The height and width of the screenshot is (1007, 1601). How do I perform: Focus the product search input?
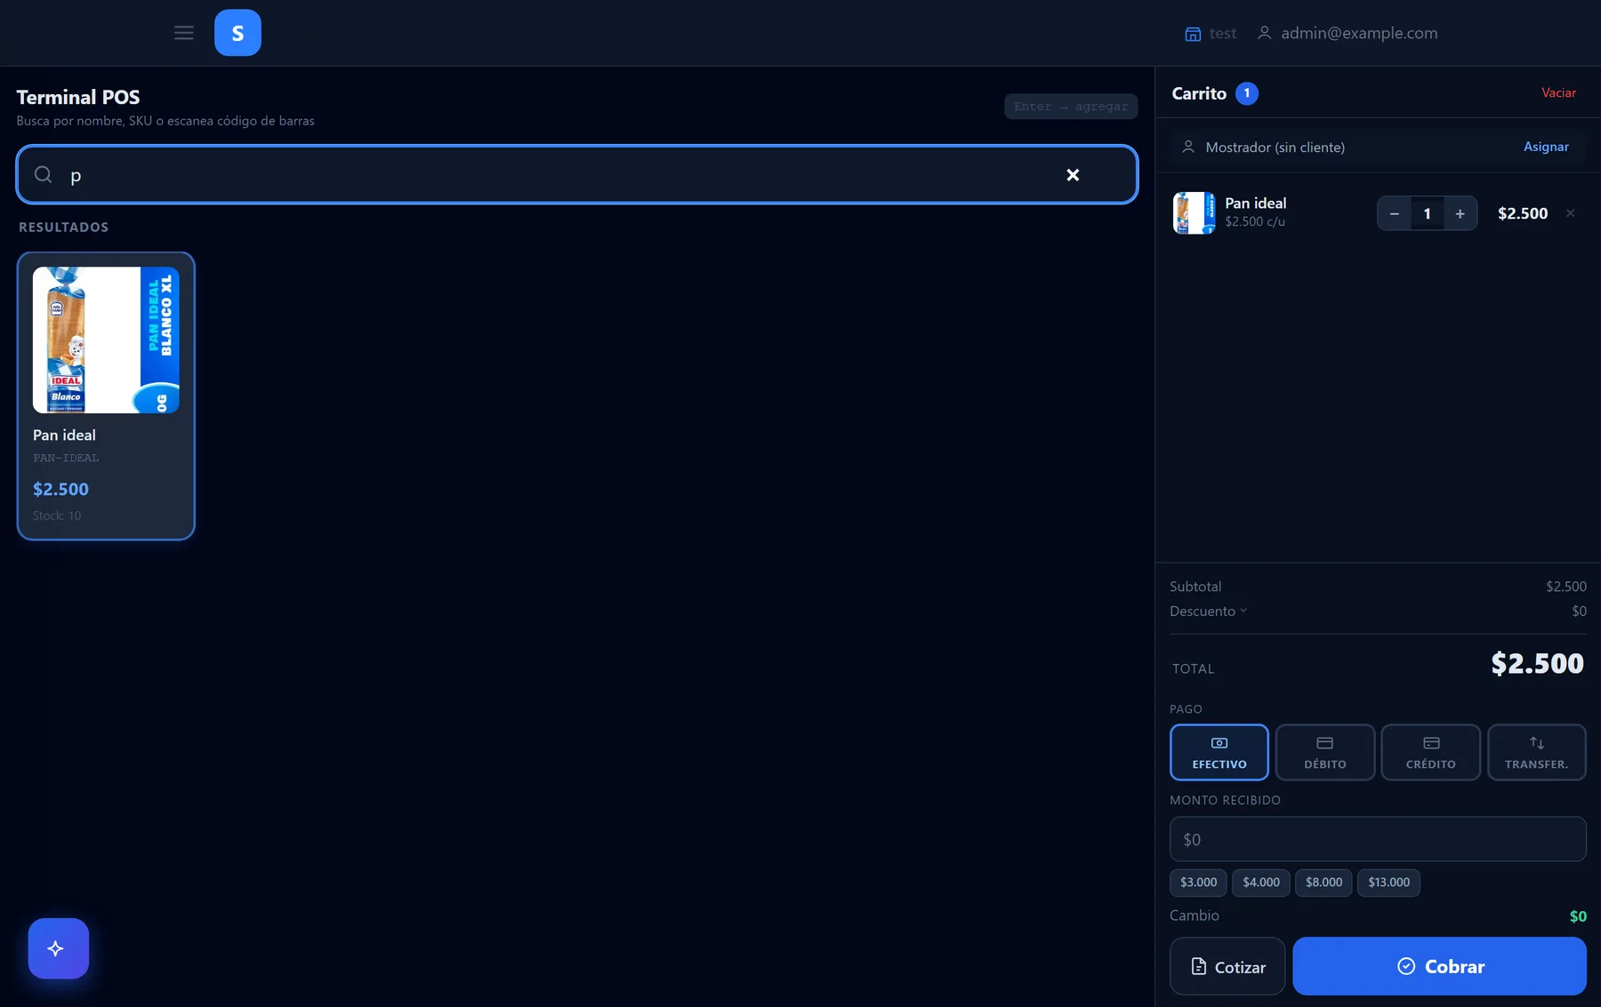(x=577, y=174)
